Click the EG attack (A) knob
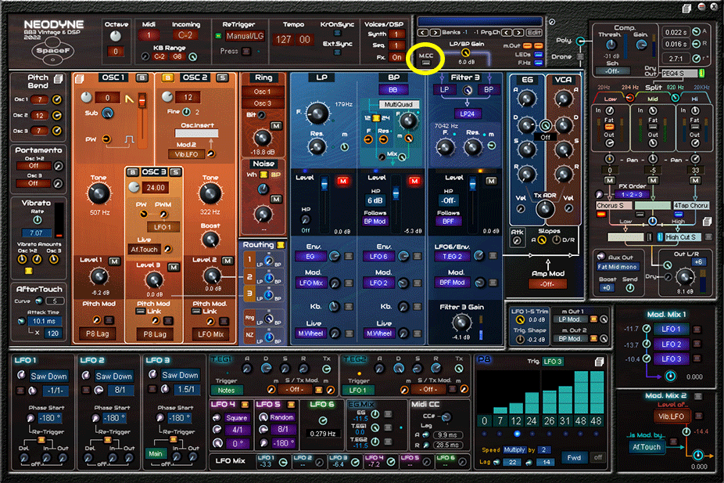724x483 pixels. (526, 98)
